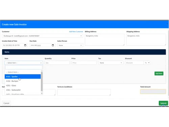The width and height of the screenshot is (169, 127).
Task: Click the Discount input field
Action: coord(135,63)
